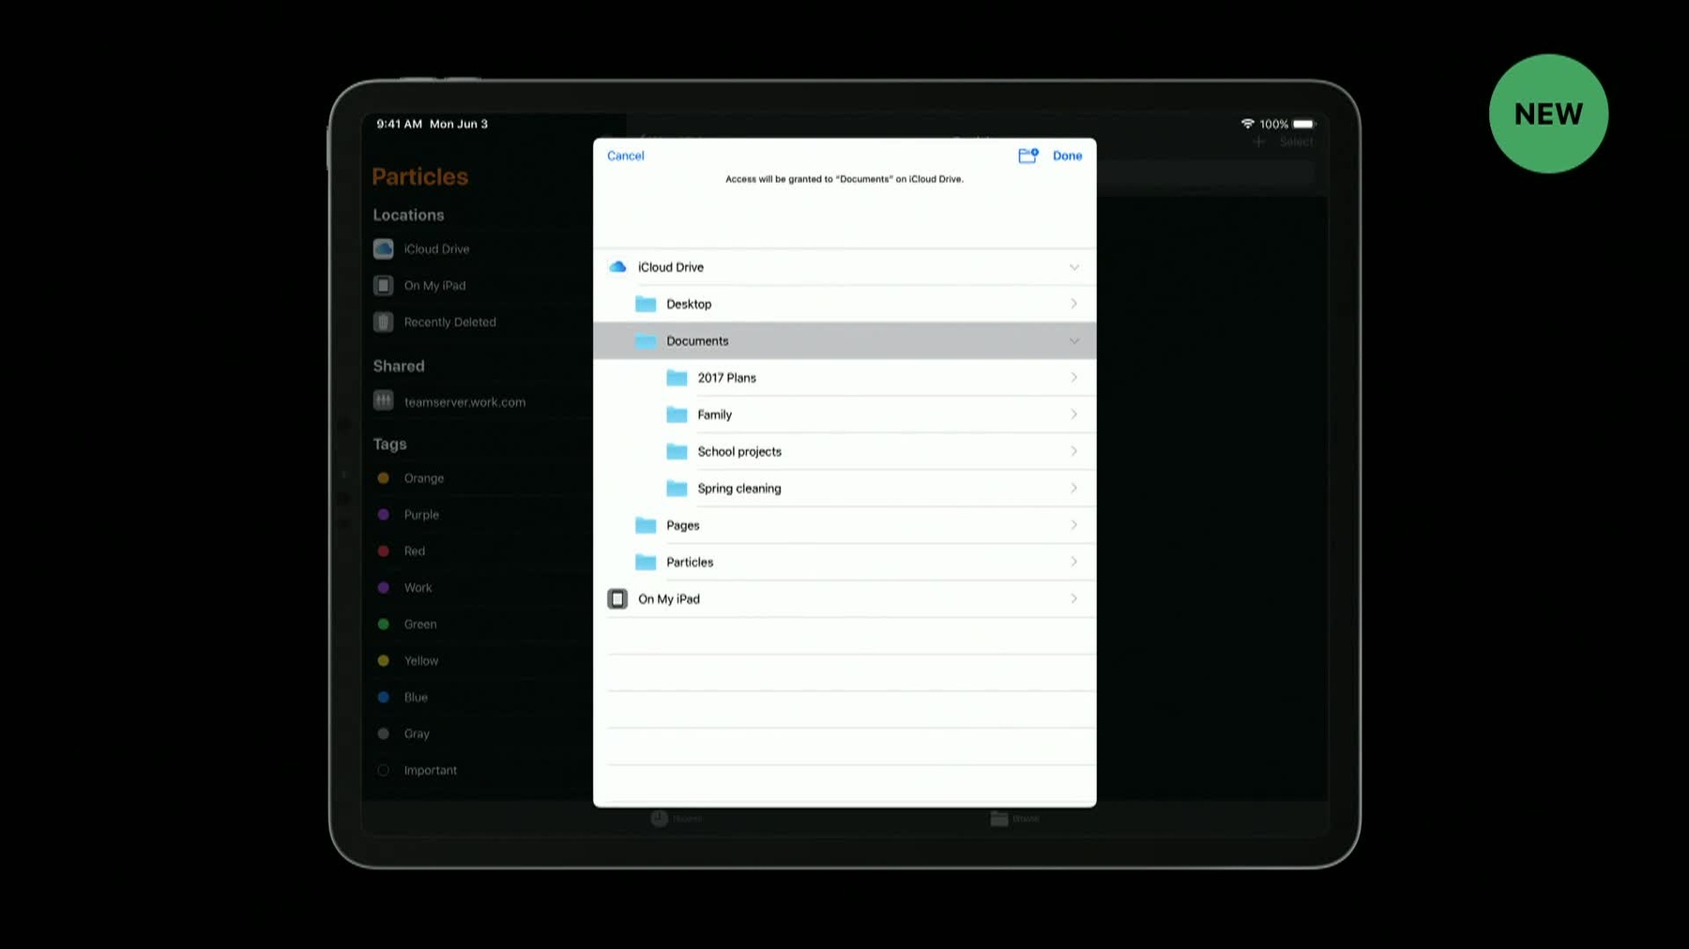Cancel the folder picker dialog

(x=626, y=156)
